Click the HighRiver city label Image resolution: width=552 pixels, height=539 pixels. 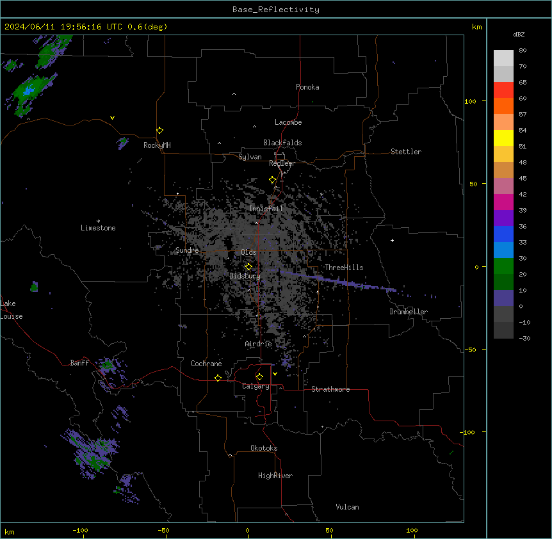[275, 476]
